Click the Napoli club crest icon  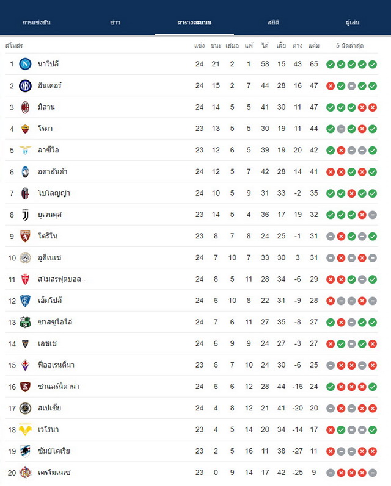(x=25, y=64)
